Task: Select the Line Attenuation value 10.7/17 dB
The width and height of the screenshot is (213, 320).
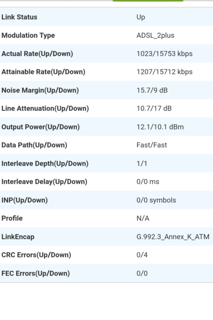Action: (x=154, y=108)
